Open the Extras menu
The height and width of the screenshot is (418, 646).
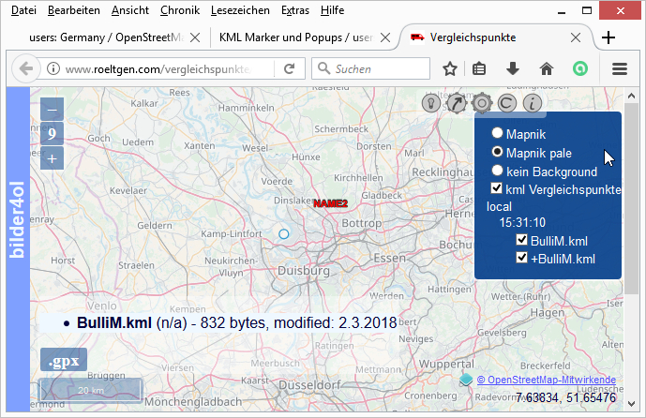pos(295,10)
